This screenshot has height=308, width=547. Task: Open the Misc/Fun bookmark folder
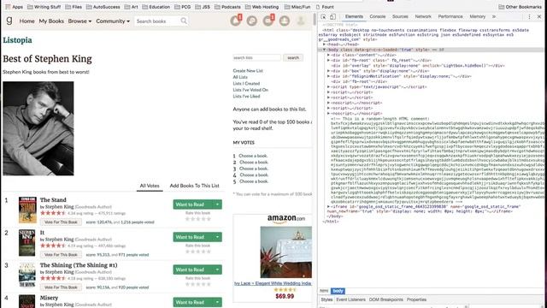297,7
